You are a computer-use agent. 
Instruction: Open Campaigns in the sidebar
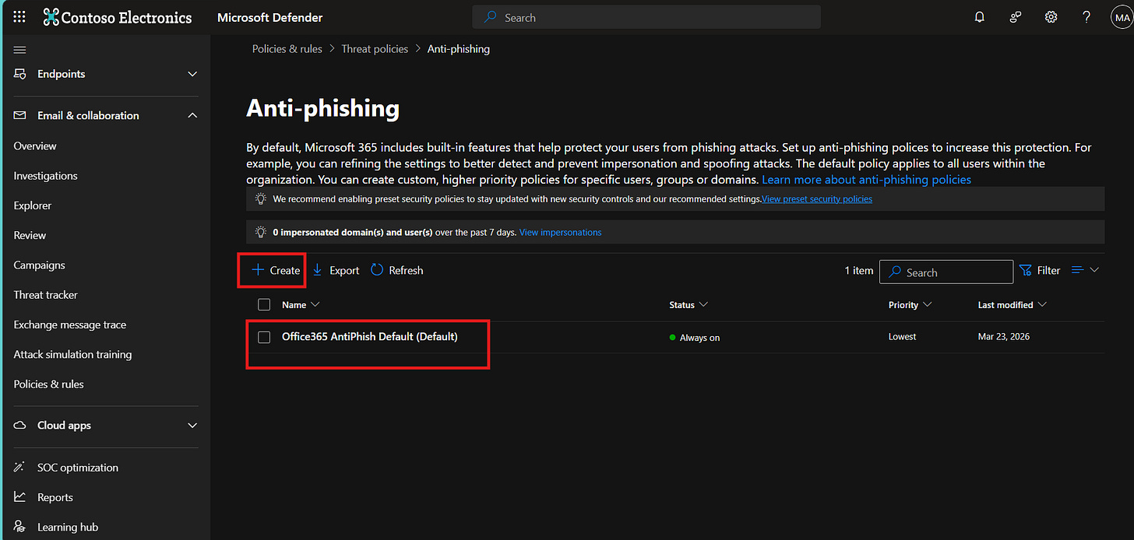[x=40, y=265]
